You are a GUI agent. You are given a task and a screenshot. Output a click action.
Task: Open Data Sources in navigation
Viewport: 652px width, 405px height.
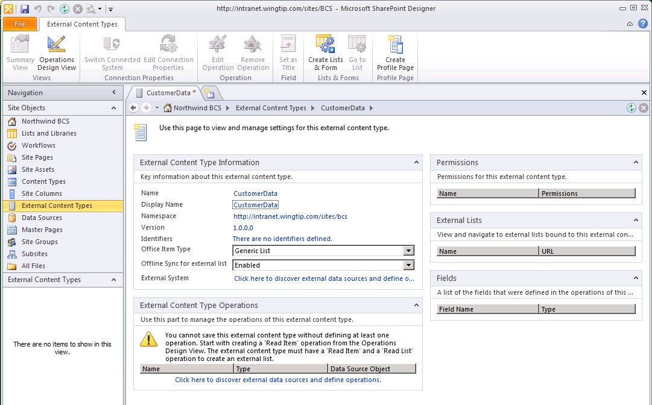tap(42, 217)
